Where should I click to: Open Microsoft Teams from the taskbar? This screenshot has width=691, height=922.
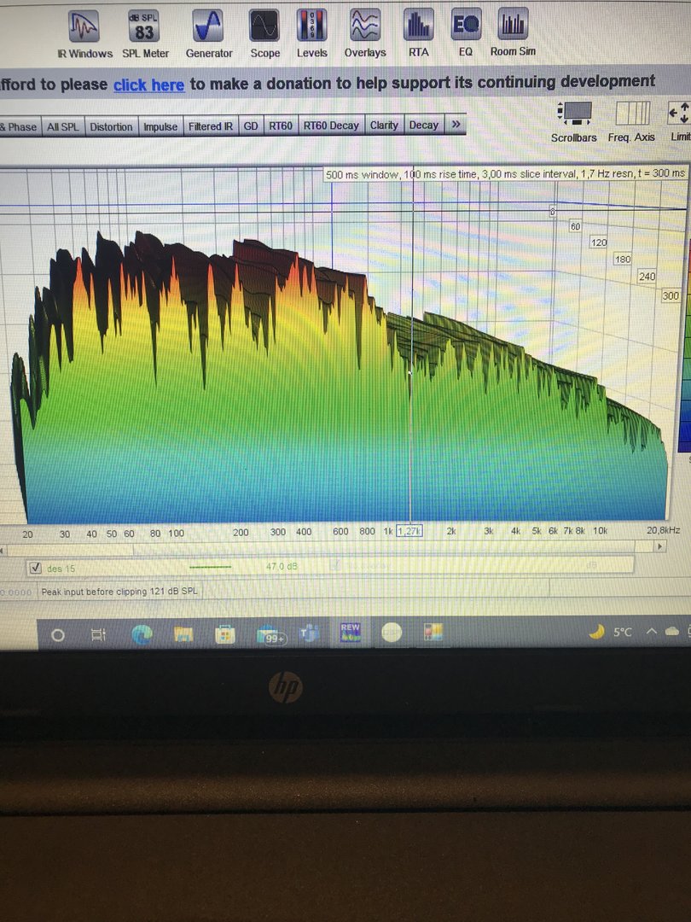point(309,633)
